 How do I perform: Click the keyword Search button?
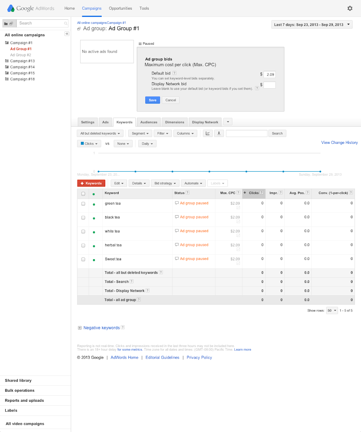pos(277,133)
